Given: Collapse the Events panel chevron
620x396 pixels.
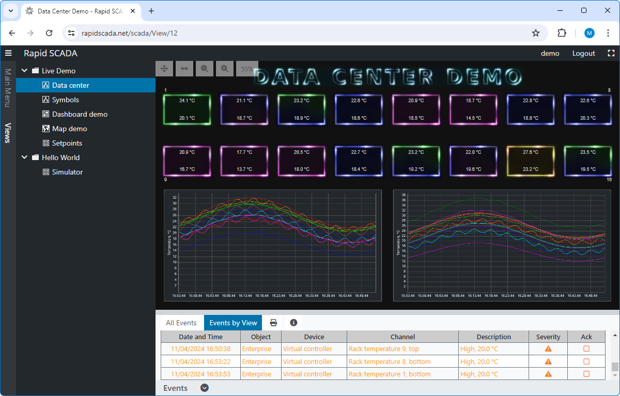Looking at the screenshot, I should [x=205, y=388].
